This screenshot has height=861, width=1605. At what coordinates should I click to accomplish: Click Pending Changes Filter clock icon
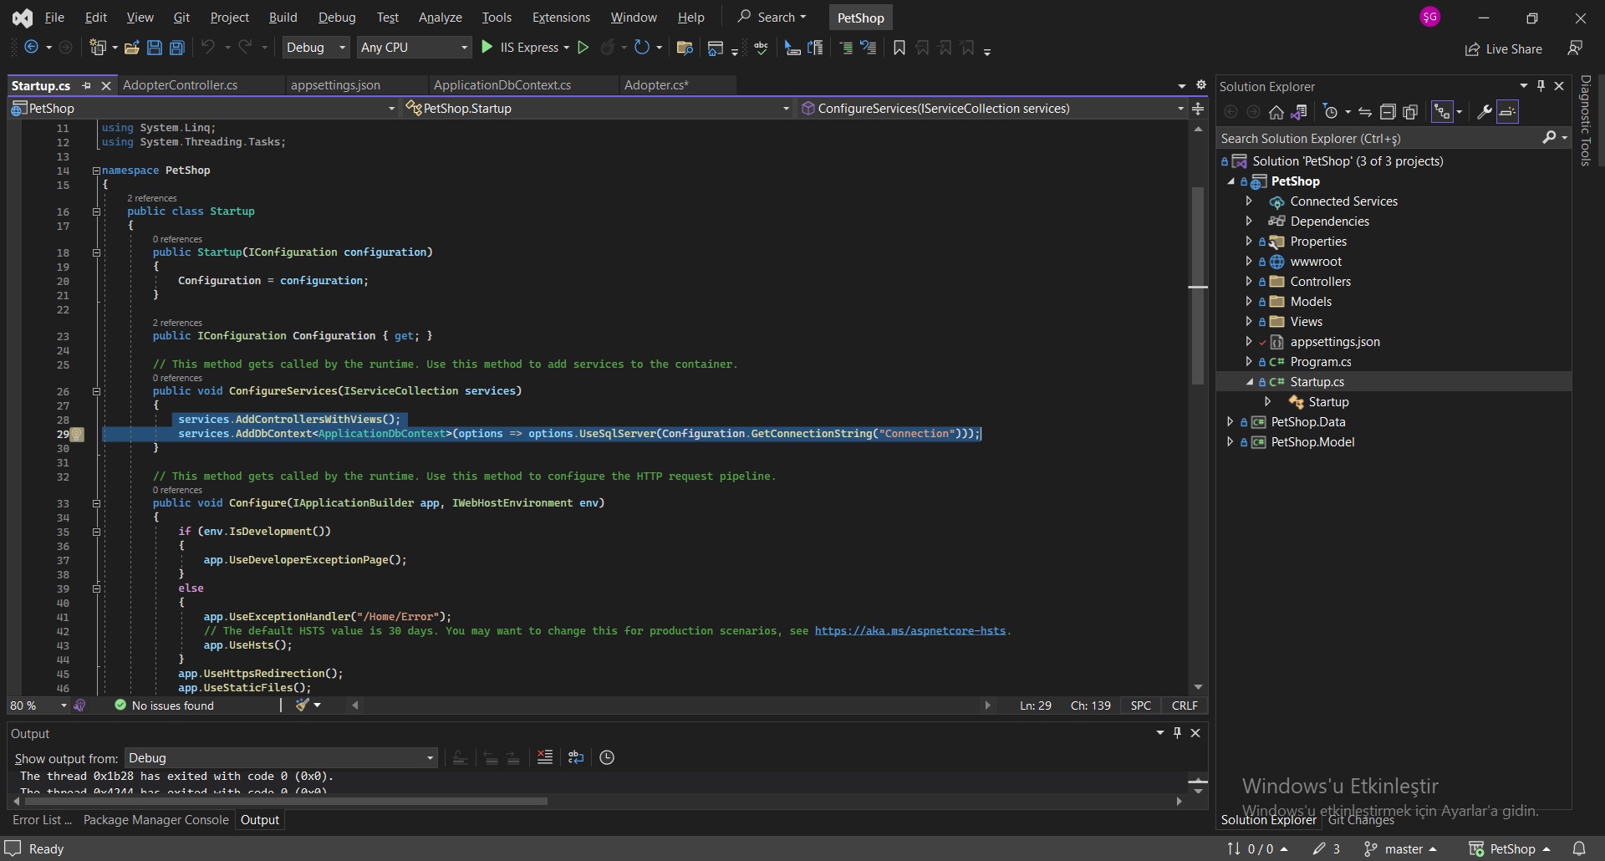point(1331,112)
